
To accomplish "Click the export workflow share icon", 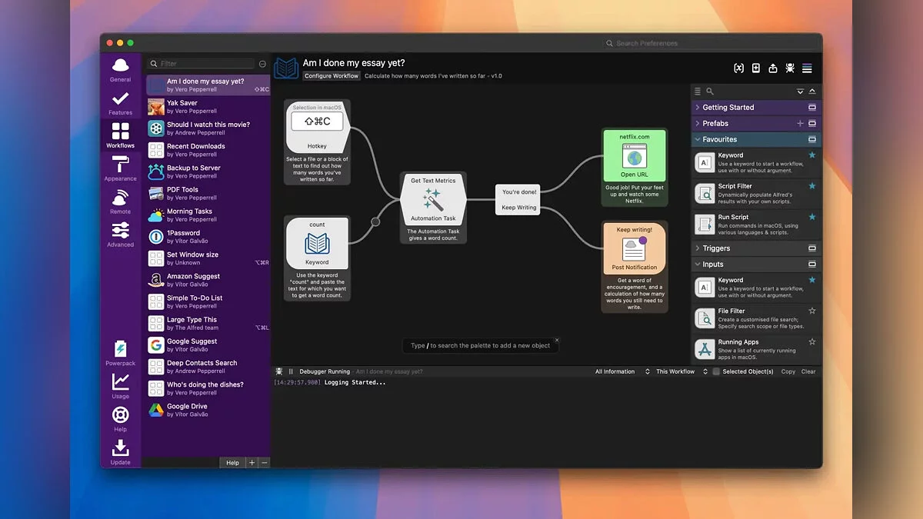I will (773, 68).
